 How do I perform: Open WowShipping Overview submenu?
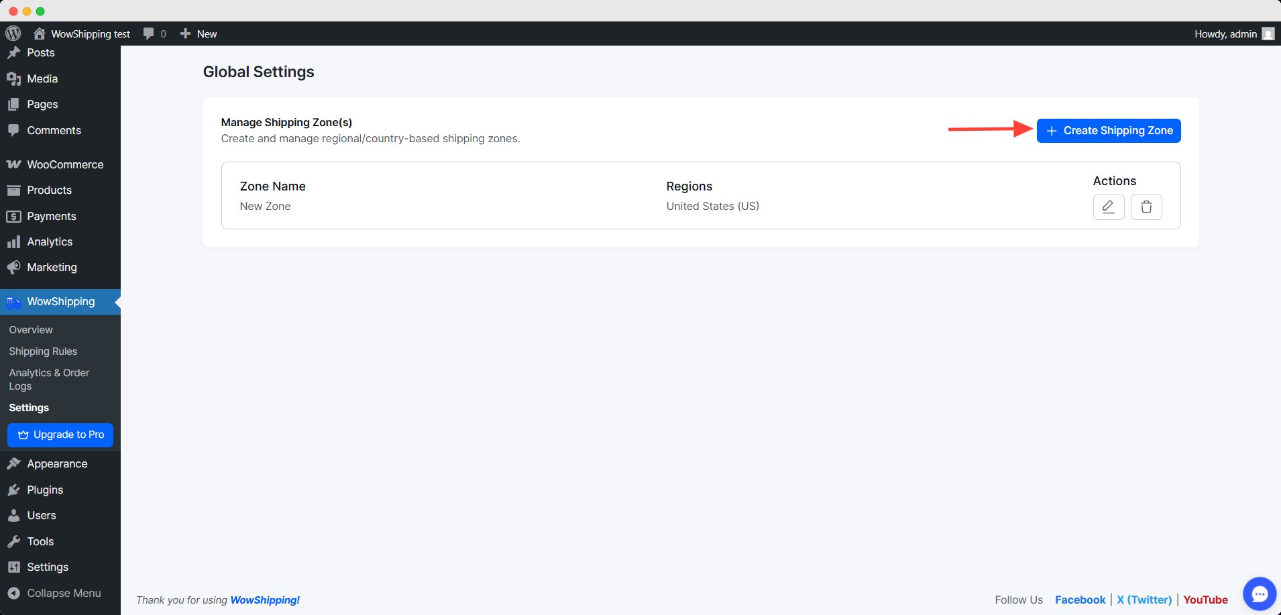tap(31, 330)
